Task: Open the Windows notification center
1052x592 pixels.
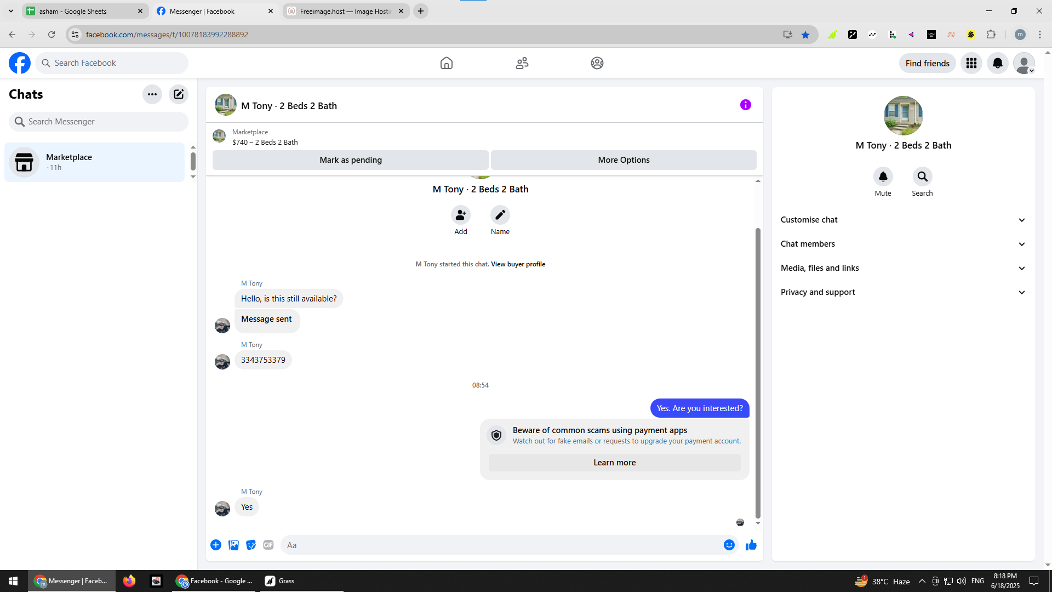Action: click(x=1034, y=581)
